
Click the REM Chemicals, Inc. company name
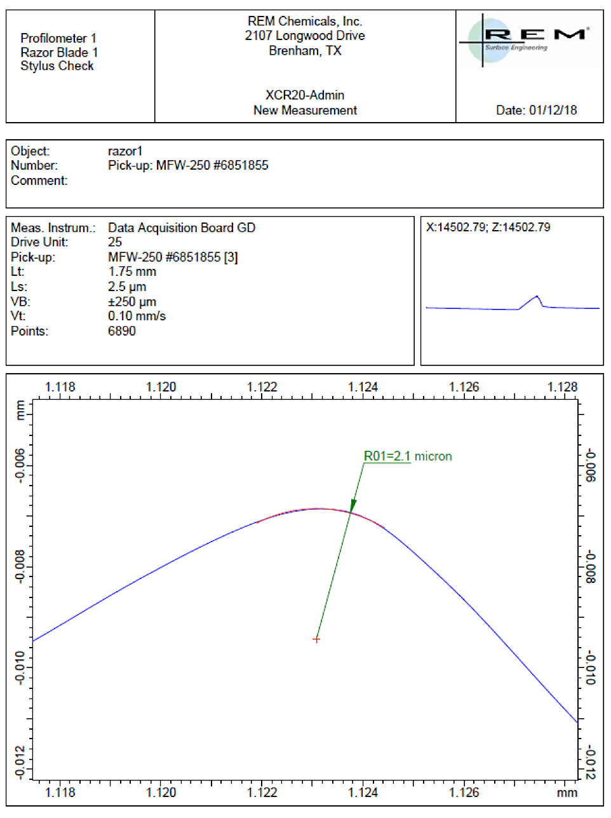(x=305, y=22)
